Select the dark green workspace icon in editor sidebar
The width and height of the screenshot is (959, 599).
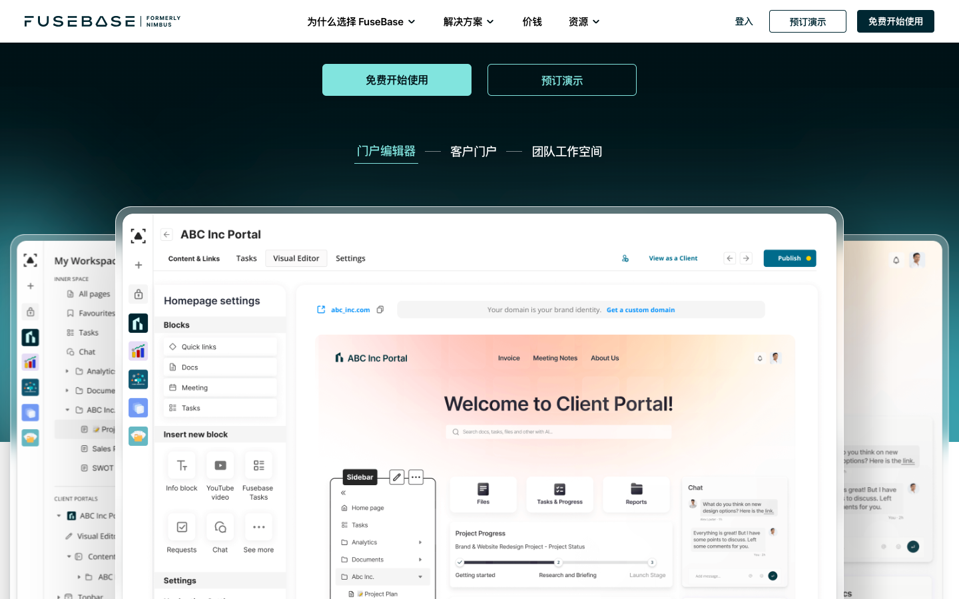[139, 323]
